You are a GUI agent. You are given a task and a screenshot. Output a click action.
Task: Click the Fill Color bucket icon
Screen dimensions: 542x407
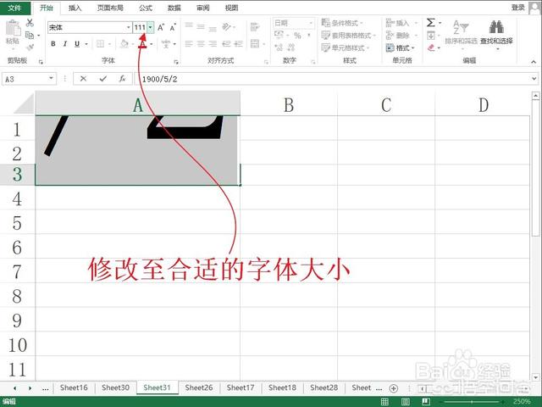[x=124, y=44]
